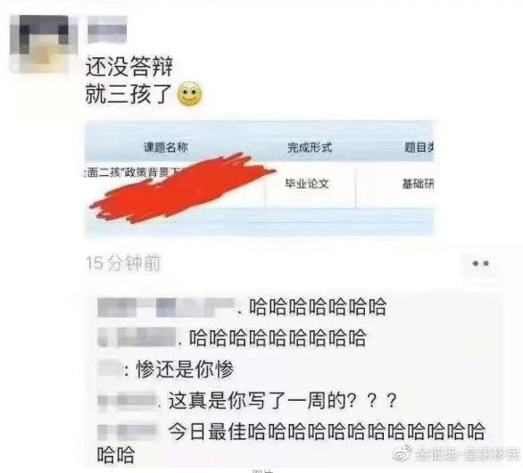Viewport: 523px width, 473px height.
Task: Open the attached thesis table screenshot
Action: [259, 178]
